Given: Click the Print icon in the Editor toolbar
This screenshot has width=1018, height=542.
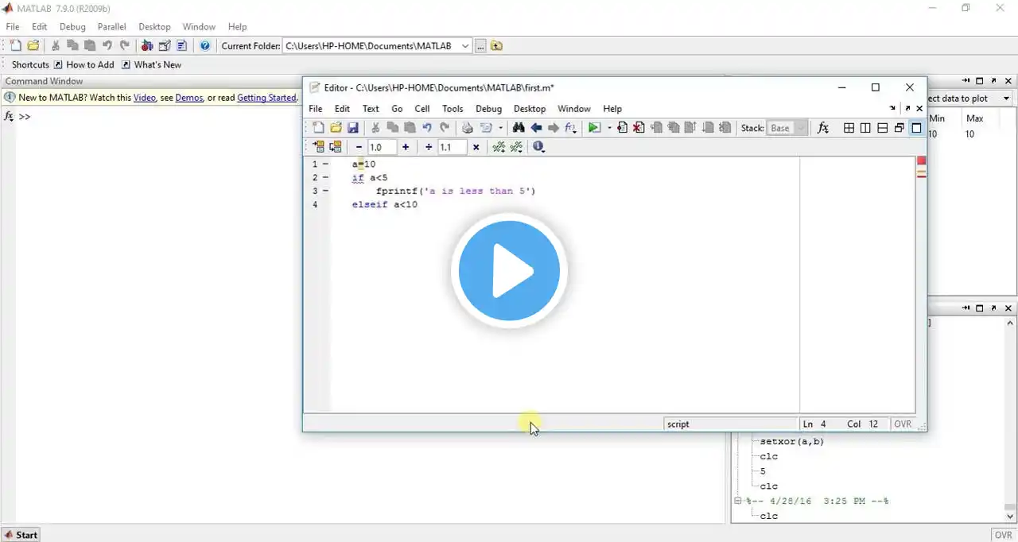Looking at the screenshot, I should coord(468,128).
